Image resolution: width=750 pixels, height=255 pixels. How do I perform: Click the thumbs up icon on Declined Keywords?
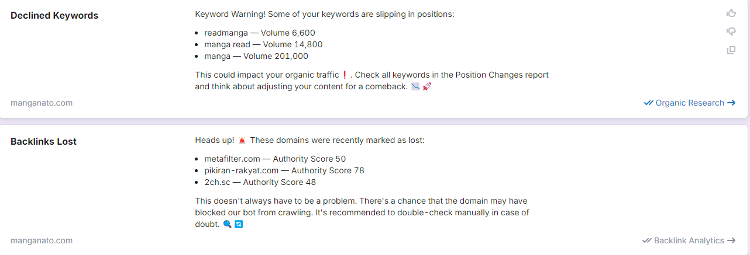[x=731, y=13]
